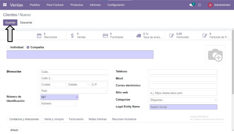
Task: Click the Teléfono input field
Action: (x=183, y=72)
